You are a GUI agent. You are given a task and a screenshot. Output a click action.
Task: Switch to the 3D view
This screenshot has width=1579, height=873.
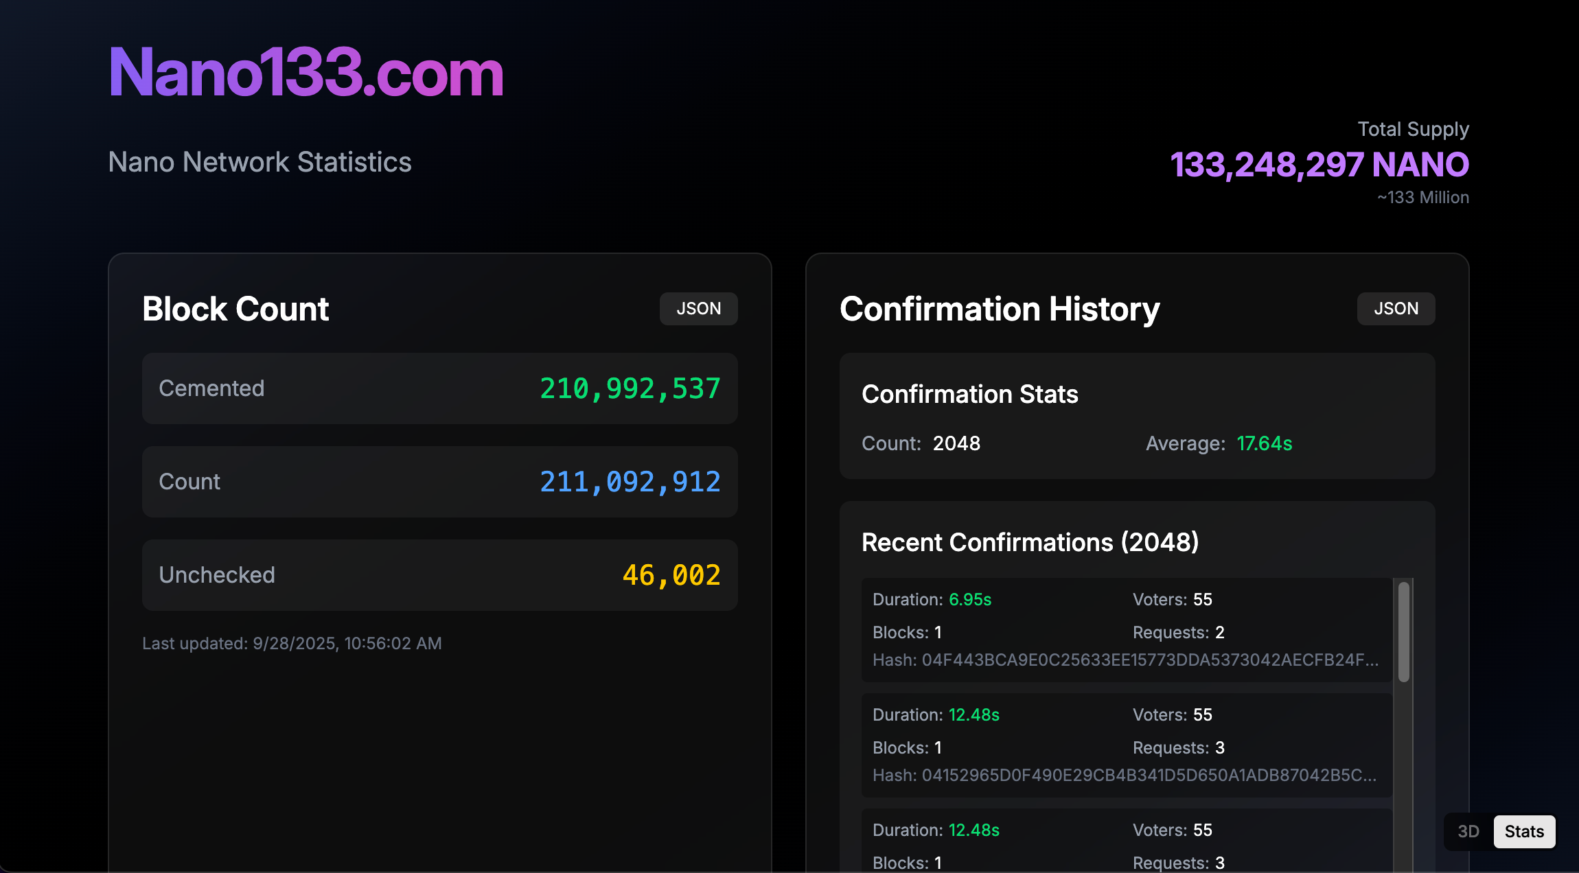coord(1468,831)
